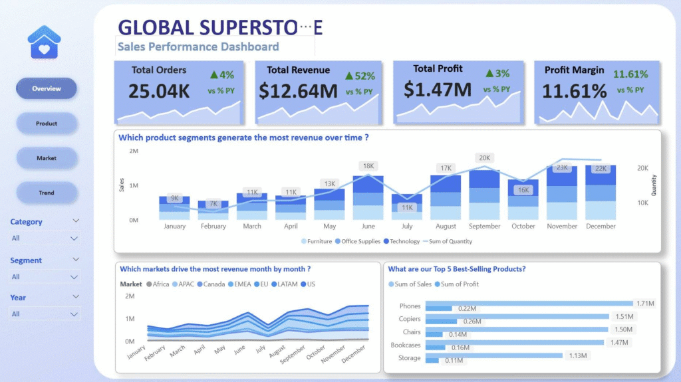The width and height of the screenshot is (681, 382).
Task: Click the green up arrow beside 4%
Action: [x=213, y=74]
